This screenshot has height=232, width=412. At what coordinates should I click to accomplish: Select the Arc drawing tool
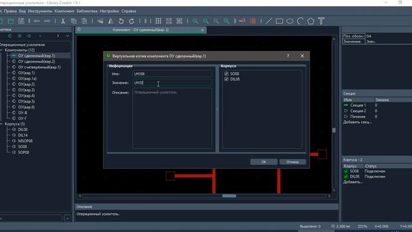pos(301,21)
